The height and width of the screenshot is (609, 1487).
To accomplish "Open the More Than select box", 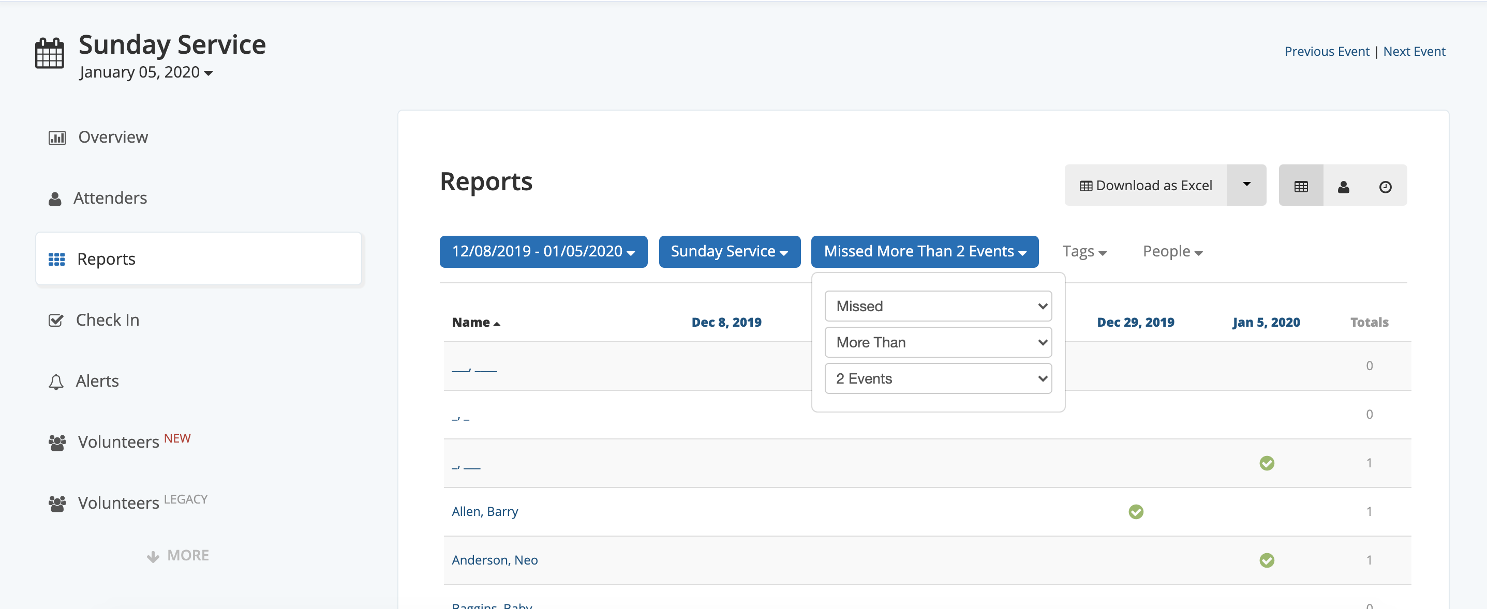I will (938, 343).
